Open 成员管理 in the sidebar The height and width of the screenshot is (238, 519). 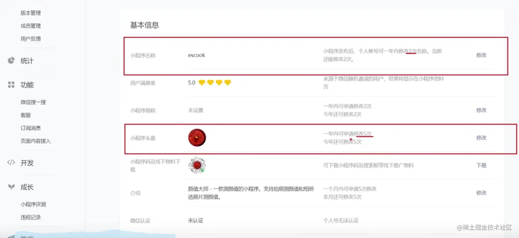pyautogui.click(x=31, y=26)
